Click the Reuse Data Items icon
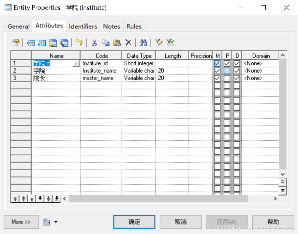Viewport: 298px width, 234px height. pos(65,43)
